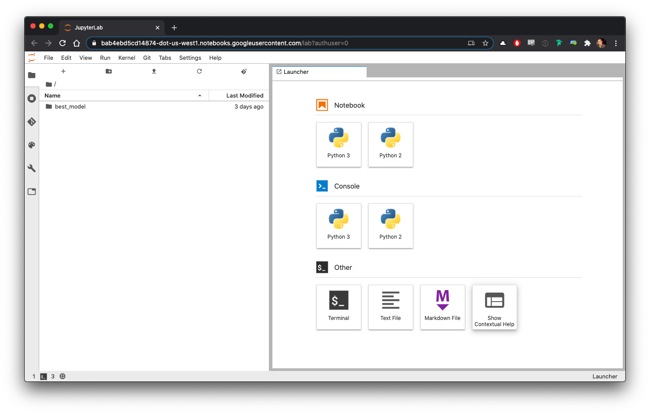This screenshot has height=414, width=650.
Task: Click the Launcher status bar text
Action: (x=605, y=377)
